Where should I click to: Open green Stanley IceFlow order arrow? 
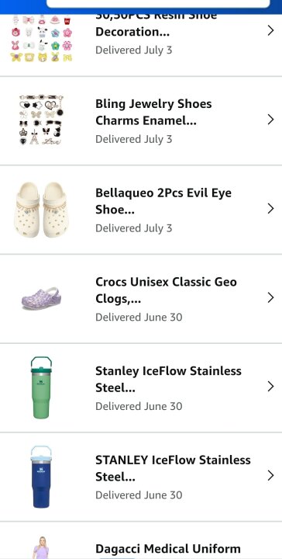coord(270,387)
